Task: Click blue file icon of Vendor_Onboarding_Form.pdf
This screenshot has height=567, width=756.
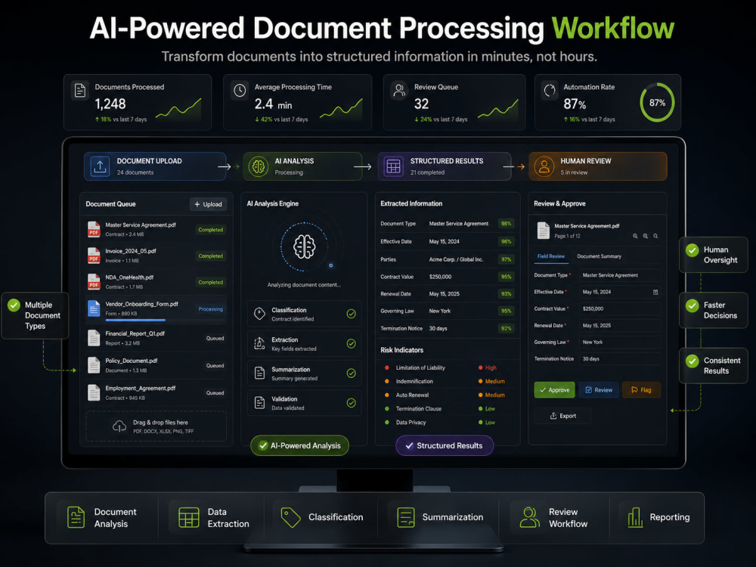Action: (94, 308)
